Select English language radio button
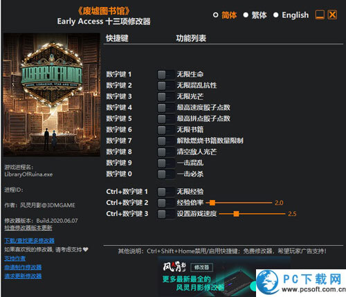Image resolution: width=346 pixels, height=297 pixels. point(275,15)
